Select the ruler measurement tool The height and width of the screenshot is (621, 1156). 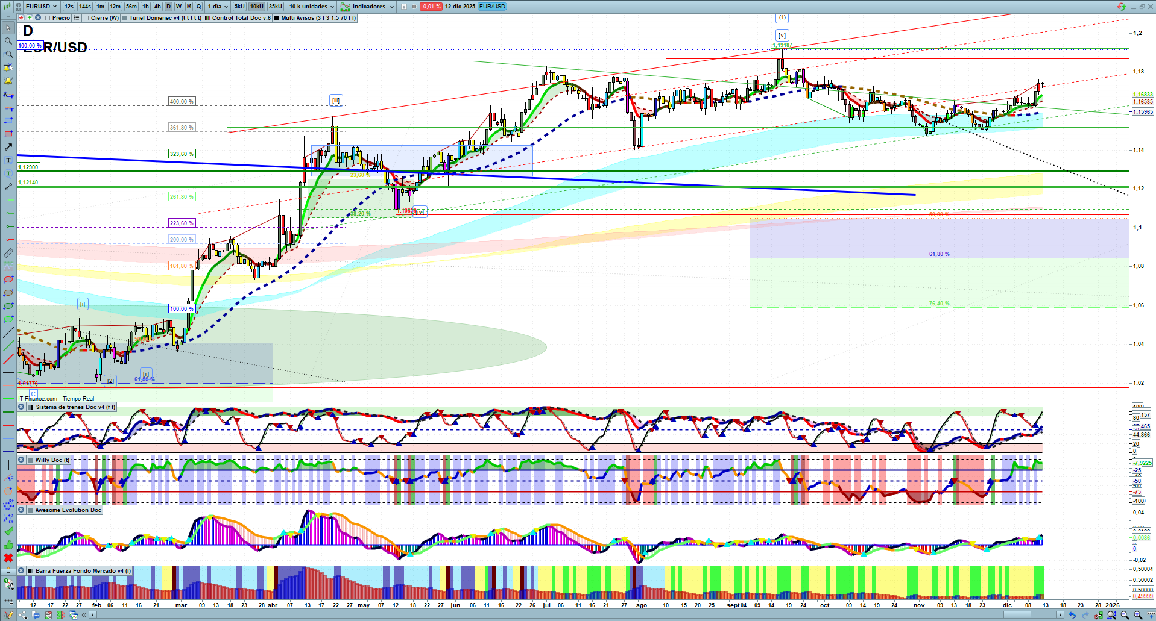[8, 253]
